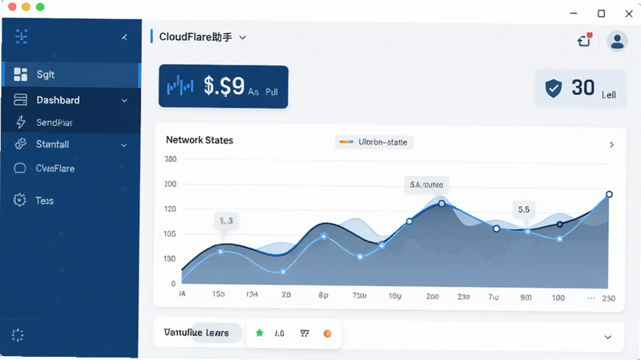Screen dimensions: 641x360
Task: Click the macOS green fullscreen dot
Action: pyautogui.click(x=40, y=7)
